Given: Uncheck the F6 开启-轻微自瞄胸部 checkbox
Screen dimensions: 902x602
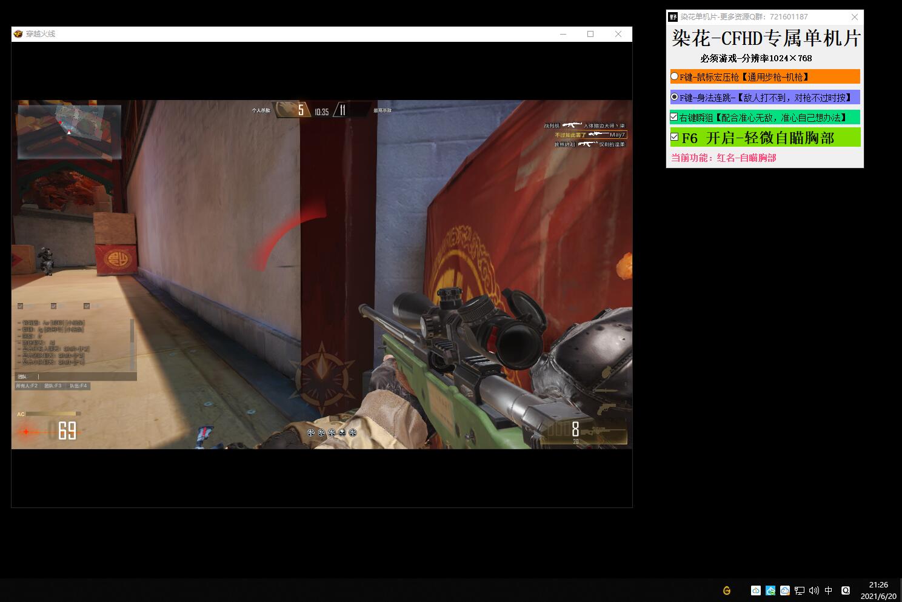Looking at the screenshot, I should point(675,138).
